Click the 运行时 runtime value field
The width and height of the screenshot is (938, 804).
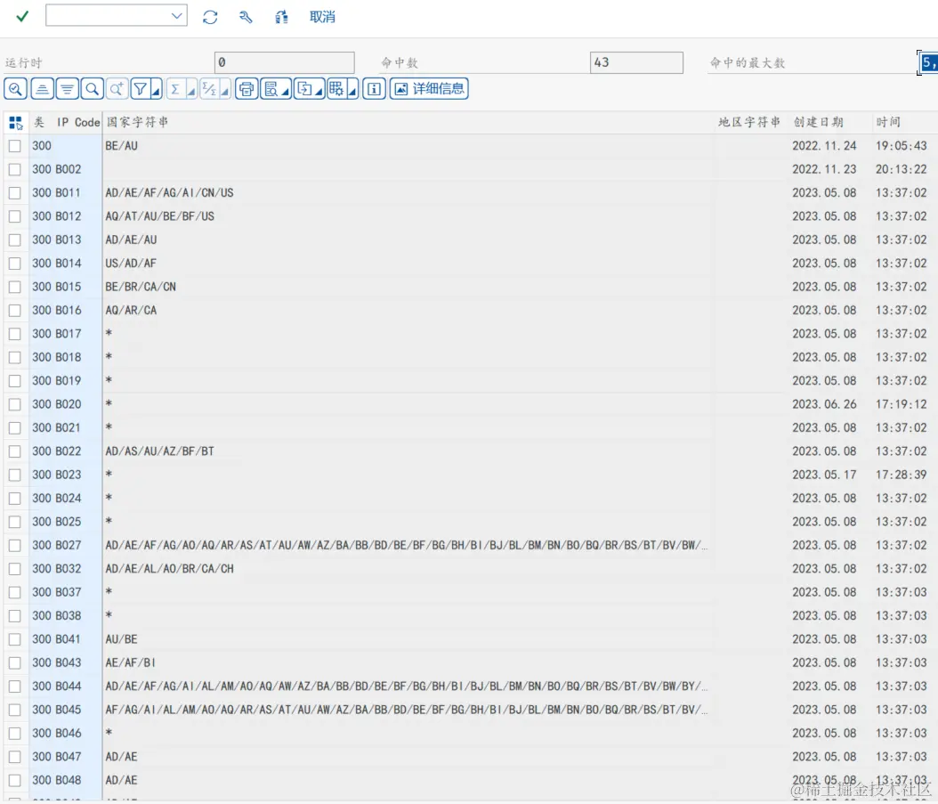coord(284,62)
